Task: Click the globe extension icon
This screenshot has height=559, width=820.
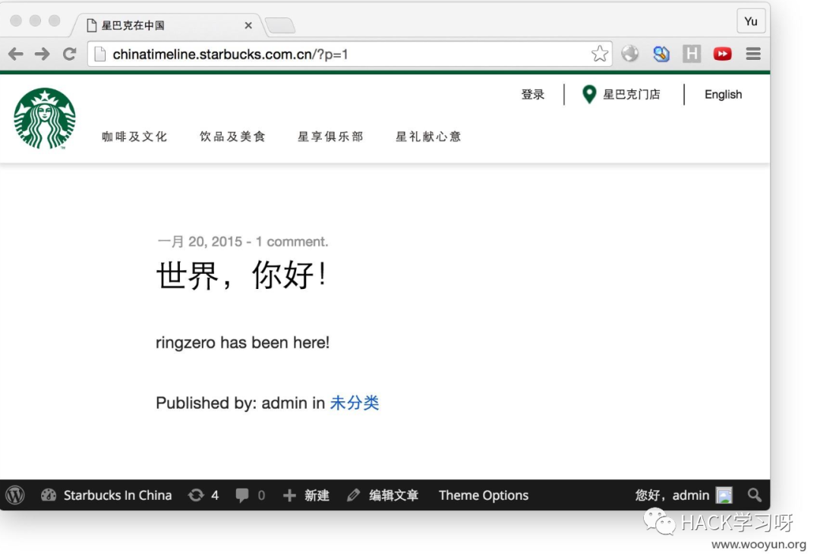Action: (630, 53)
